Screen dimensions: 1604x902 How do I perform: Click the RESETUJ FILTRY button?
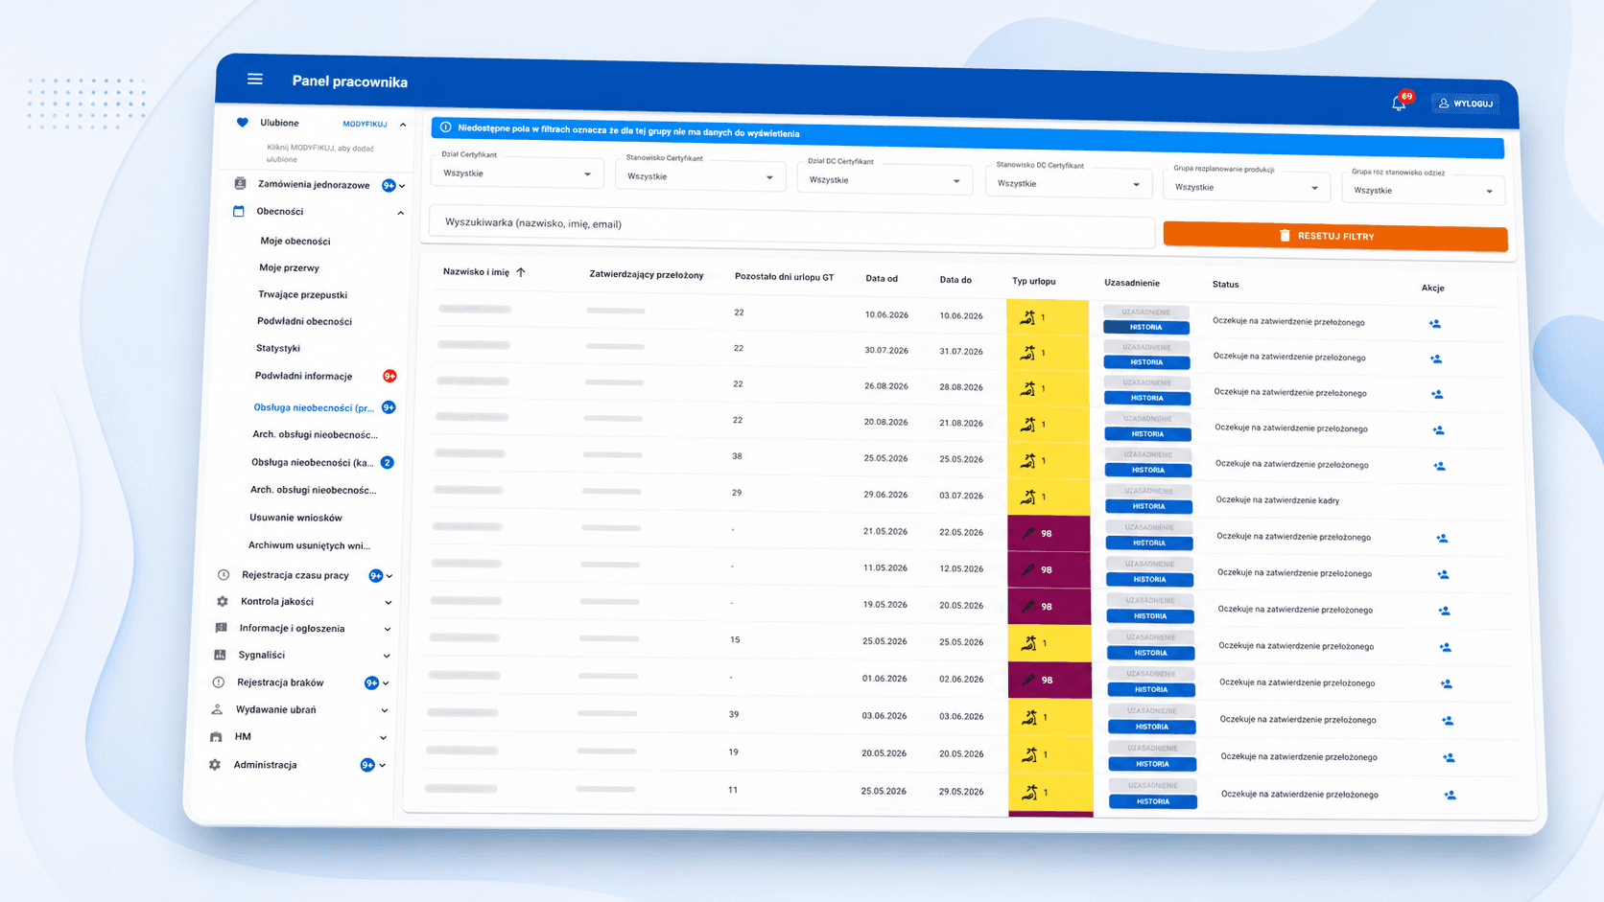point(1335,237)
